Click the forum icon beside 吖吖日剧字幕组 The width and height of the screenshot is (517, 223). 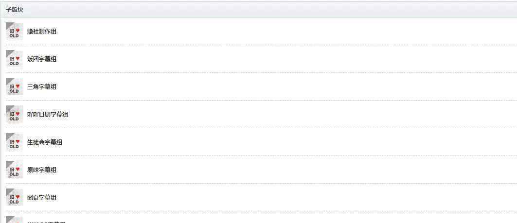click(x=14, y=114)
